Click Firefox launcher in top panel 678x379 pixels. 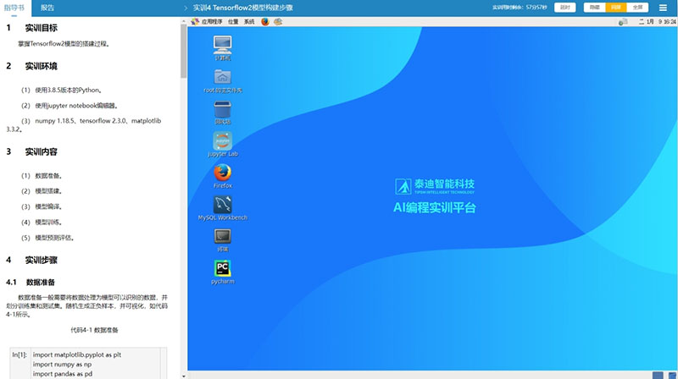(x=265, y=21)
